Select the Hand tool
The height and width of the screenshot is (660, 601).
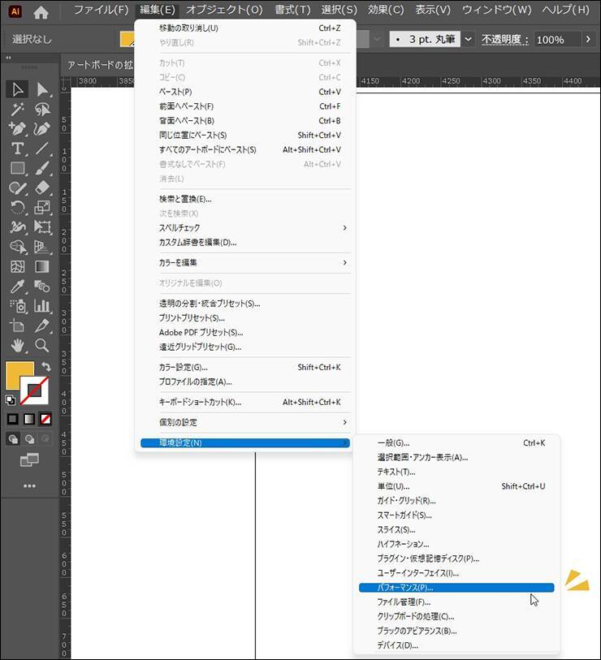pyautogui.click(x=18, y=346)
